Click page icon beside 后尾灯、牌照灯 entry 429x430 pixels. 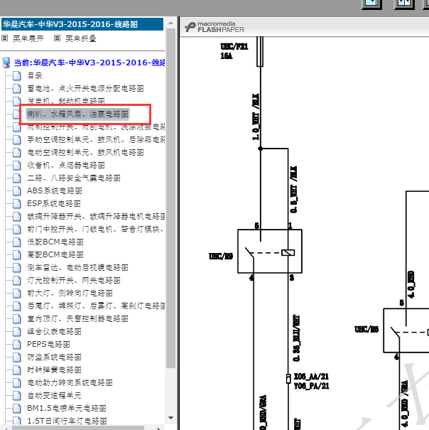17,306
